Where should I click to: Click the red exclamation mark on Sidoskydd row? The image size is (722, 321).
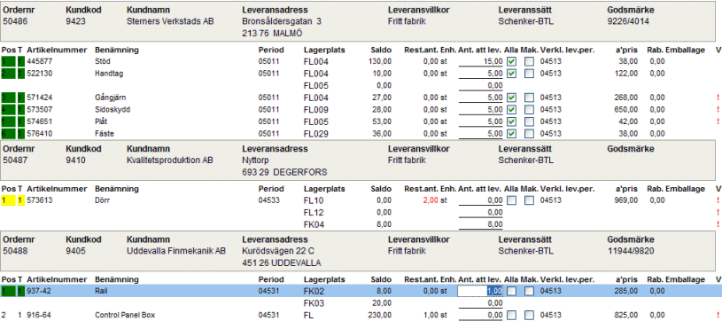coord(718,110)
